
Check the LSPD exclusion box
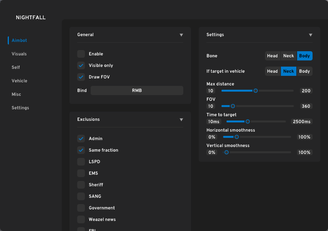click(81, 162)
